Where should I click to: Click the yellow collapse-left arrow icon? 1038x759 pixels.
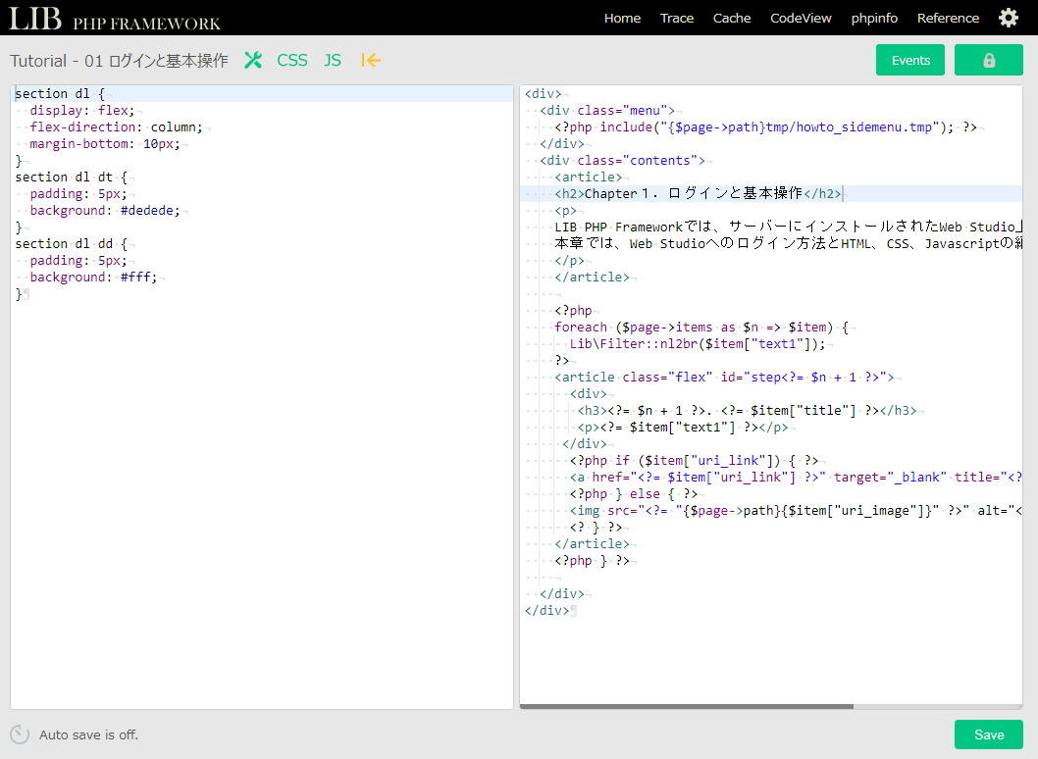[371, 61]
